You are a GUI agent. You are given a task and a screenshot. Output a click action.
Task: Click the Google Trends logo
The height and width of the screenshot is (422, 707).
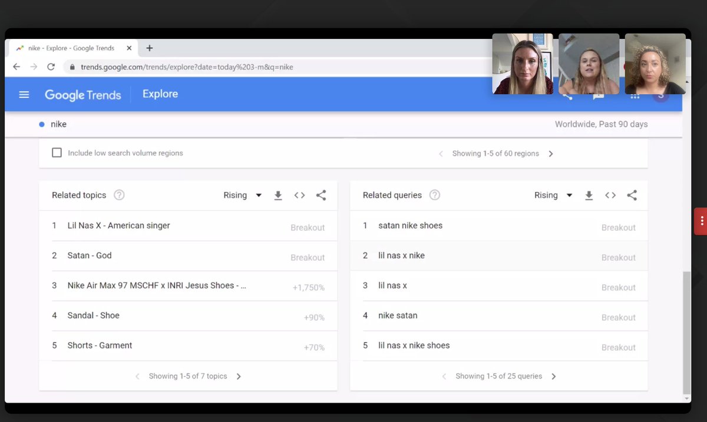point(82,95)
